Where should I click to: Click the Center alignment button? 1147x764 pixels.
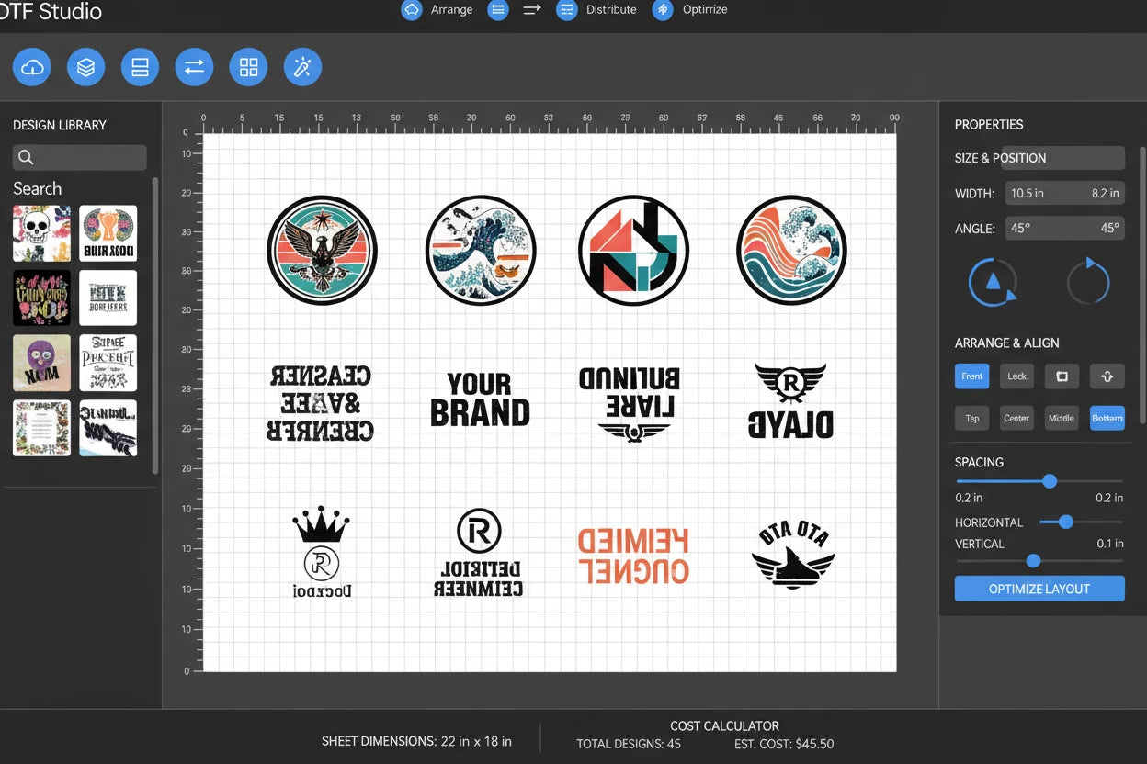[x=1016, y=418]
